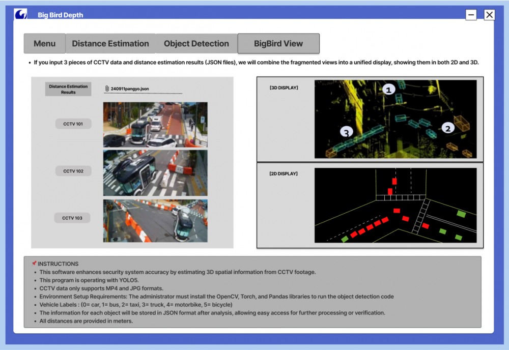
Task: Click the CCTV 101 label button
Action: pos(73,124)
